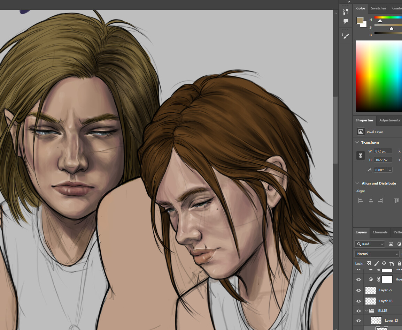The width and height of the screenshot is (402, 330).
Task: Open the Comments panel icon
Action: click(x=346, y=21)
